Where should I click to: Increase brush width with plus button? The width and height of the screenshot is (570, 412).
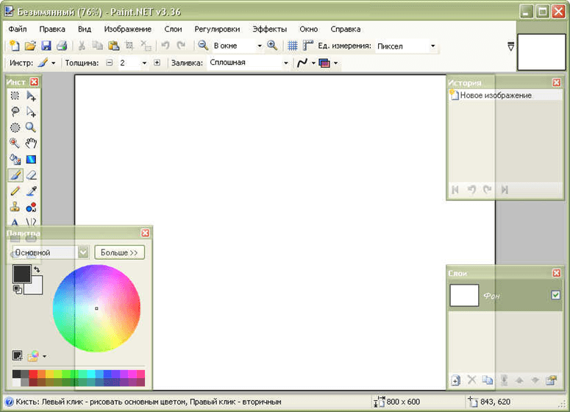157,63
